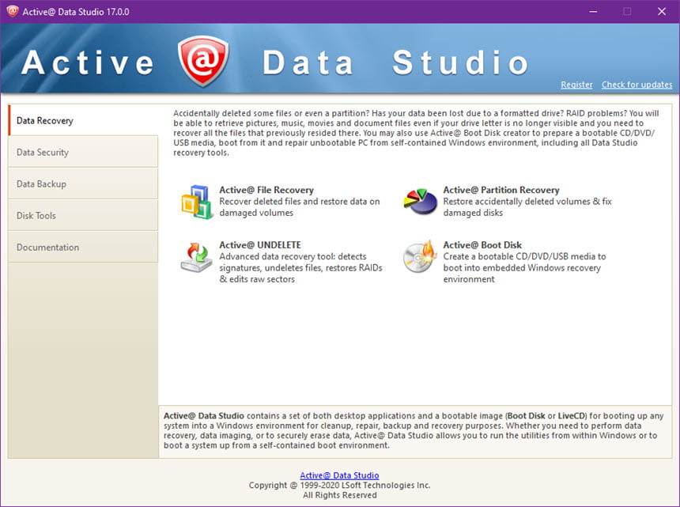
Task: Click "Restore accidentally deleted volumes" description
Action: click(527, 207)
